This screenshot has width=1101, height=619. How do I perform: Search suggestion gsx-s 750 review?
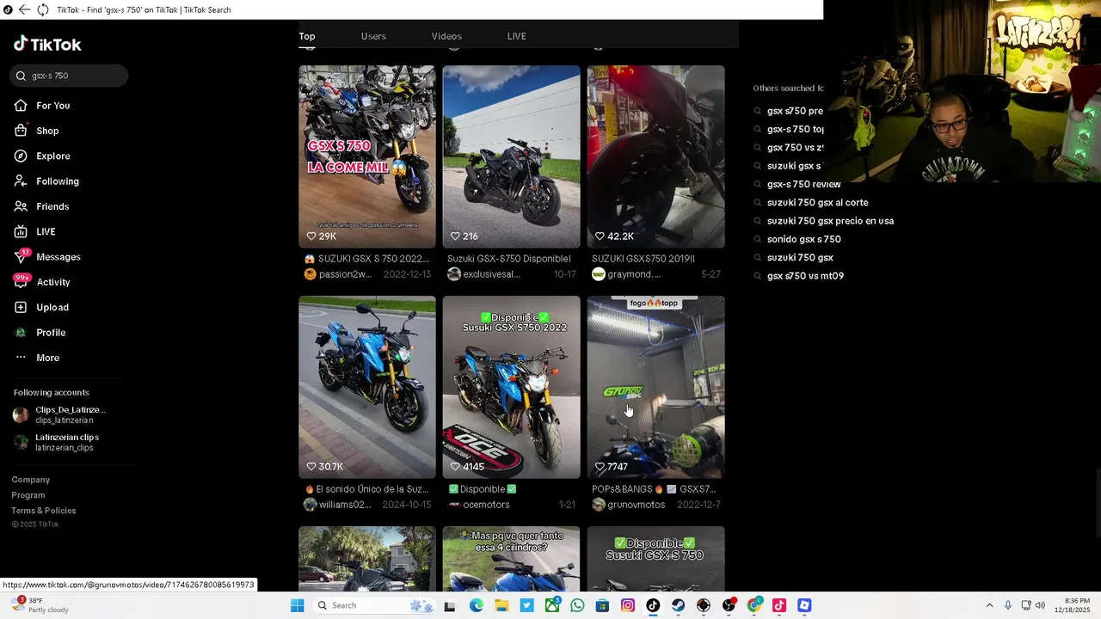tap(803, 184)
